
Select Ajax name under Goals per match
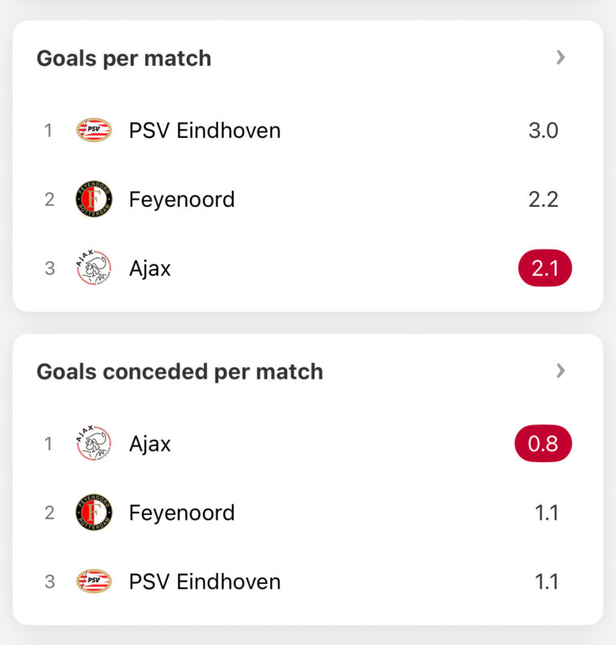tap(150, 268)
